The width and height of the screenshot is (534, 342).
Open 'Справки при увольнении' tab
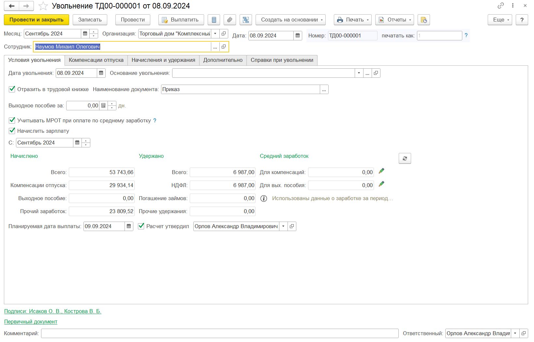(x=282, y=60)
